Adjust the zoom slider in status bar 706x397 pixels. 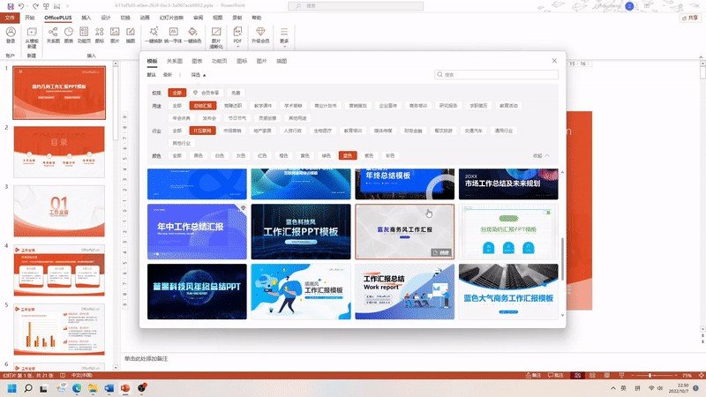pyautogui.click(x=650, y=375)
